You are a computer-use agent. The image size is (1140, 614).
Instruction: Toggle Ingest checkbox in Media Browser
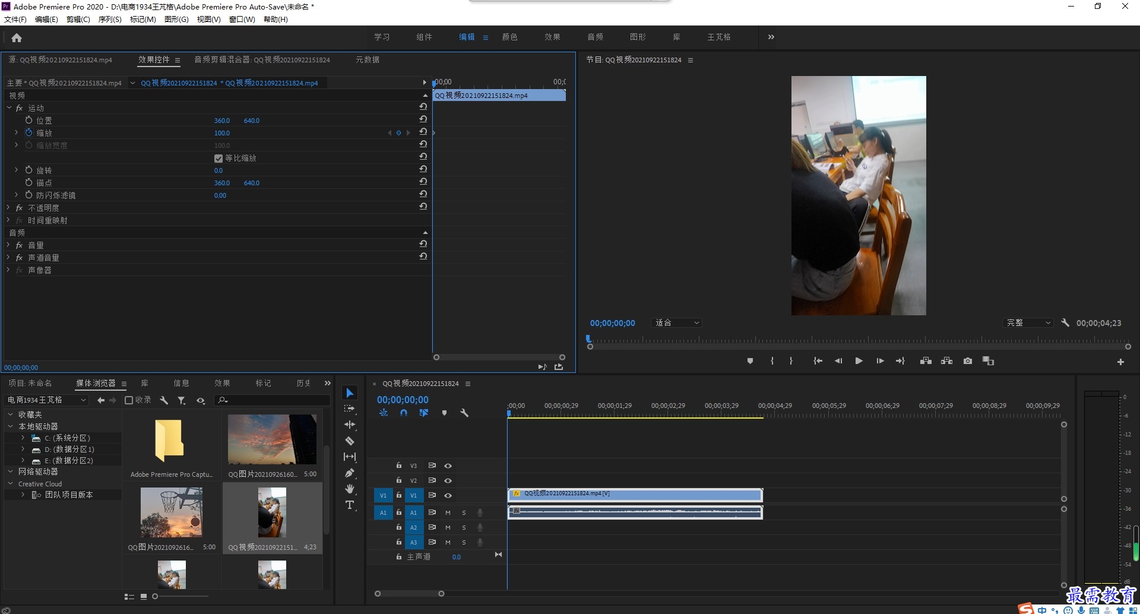[129, 400]
